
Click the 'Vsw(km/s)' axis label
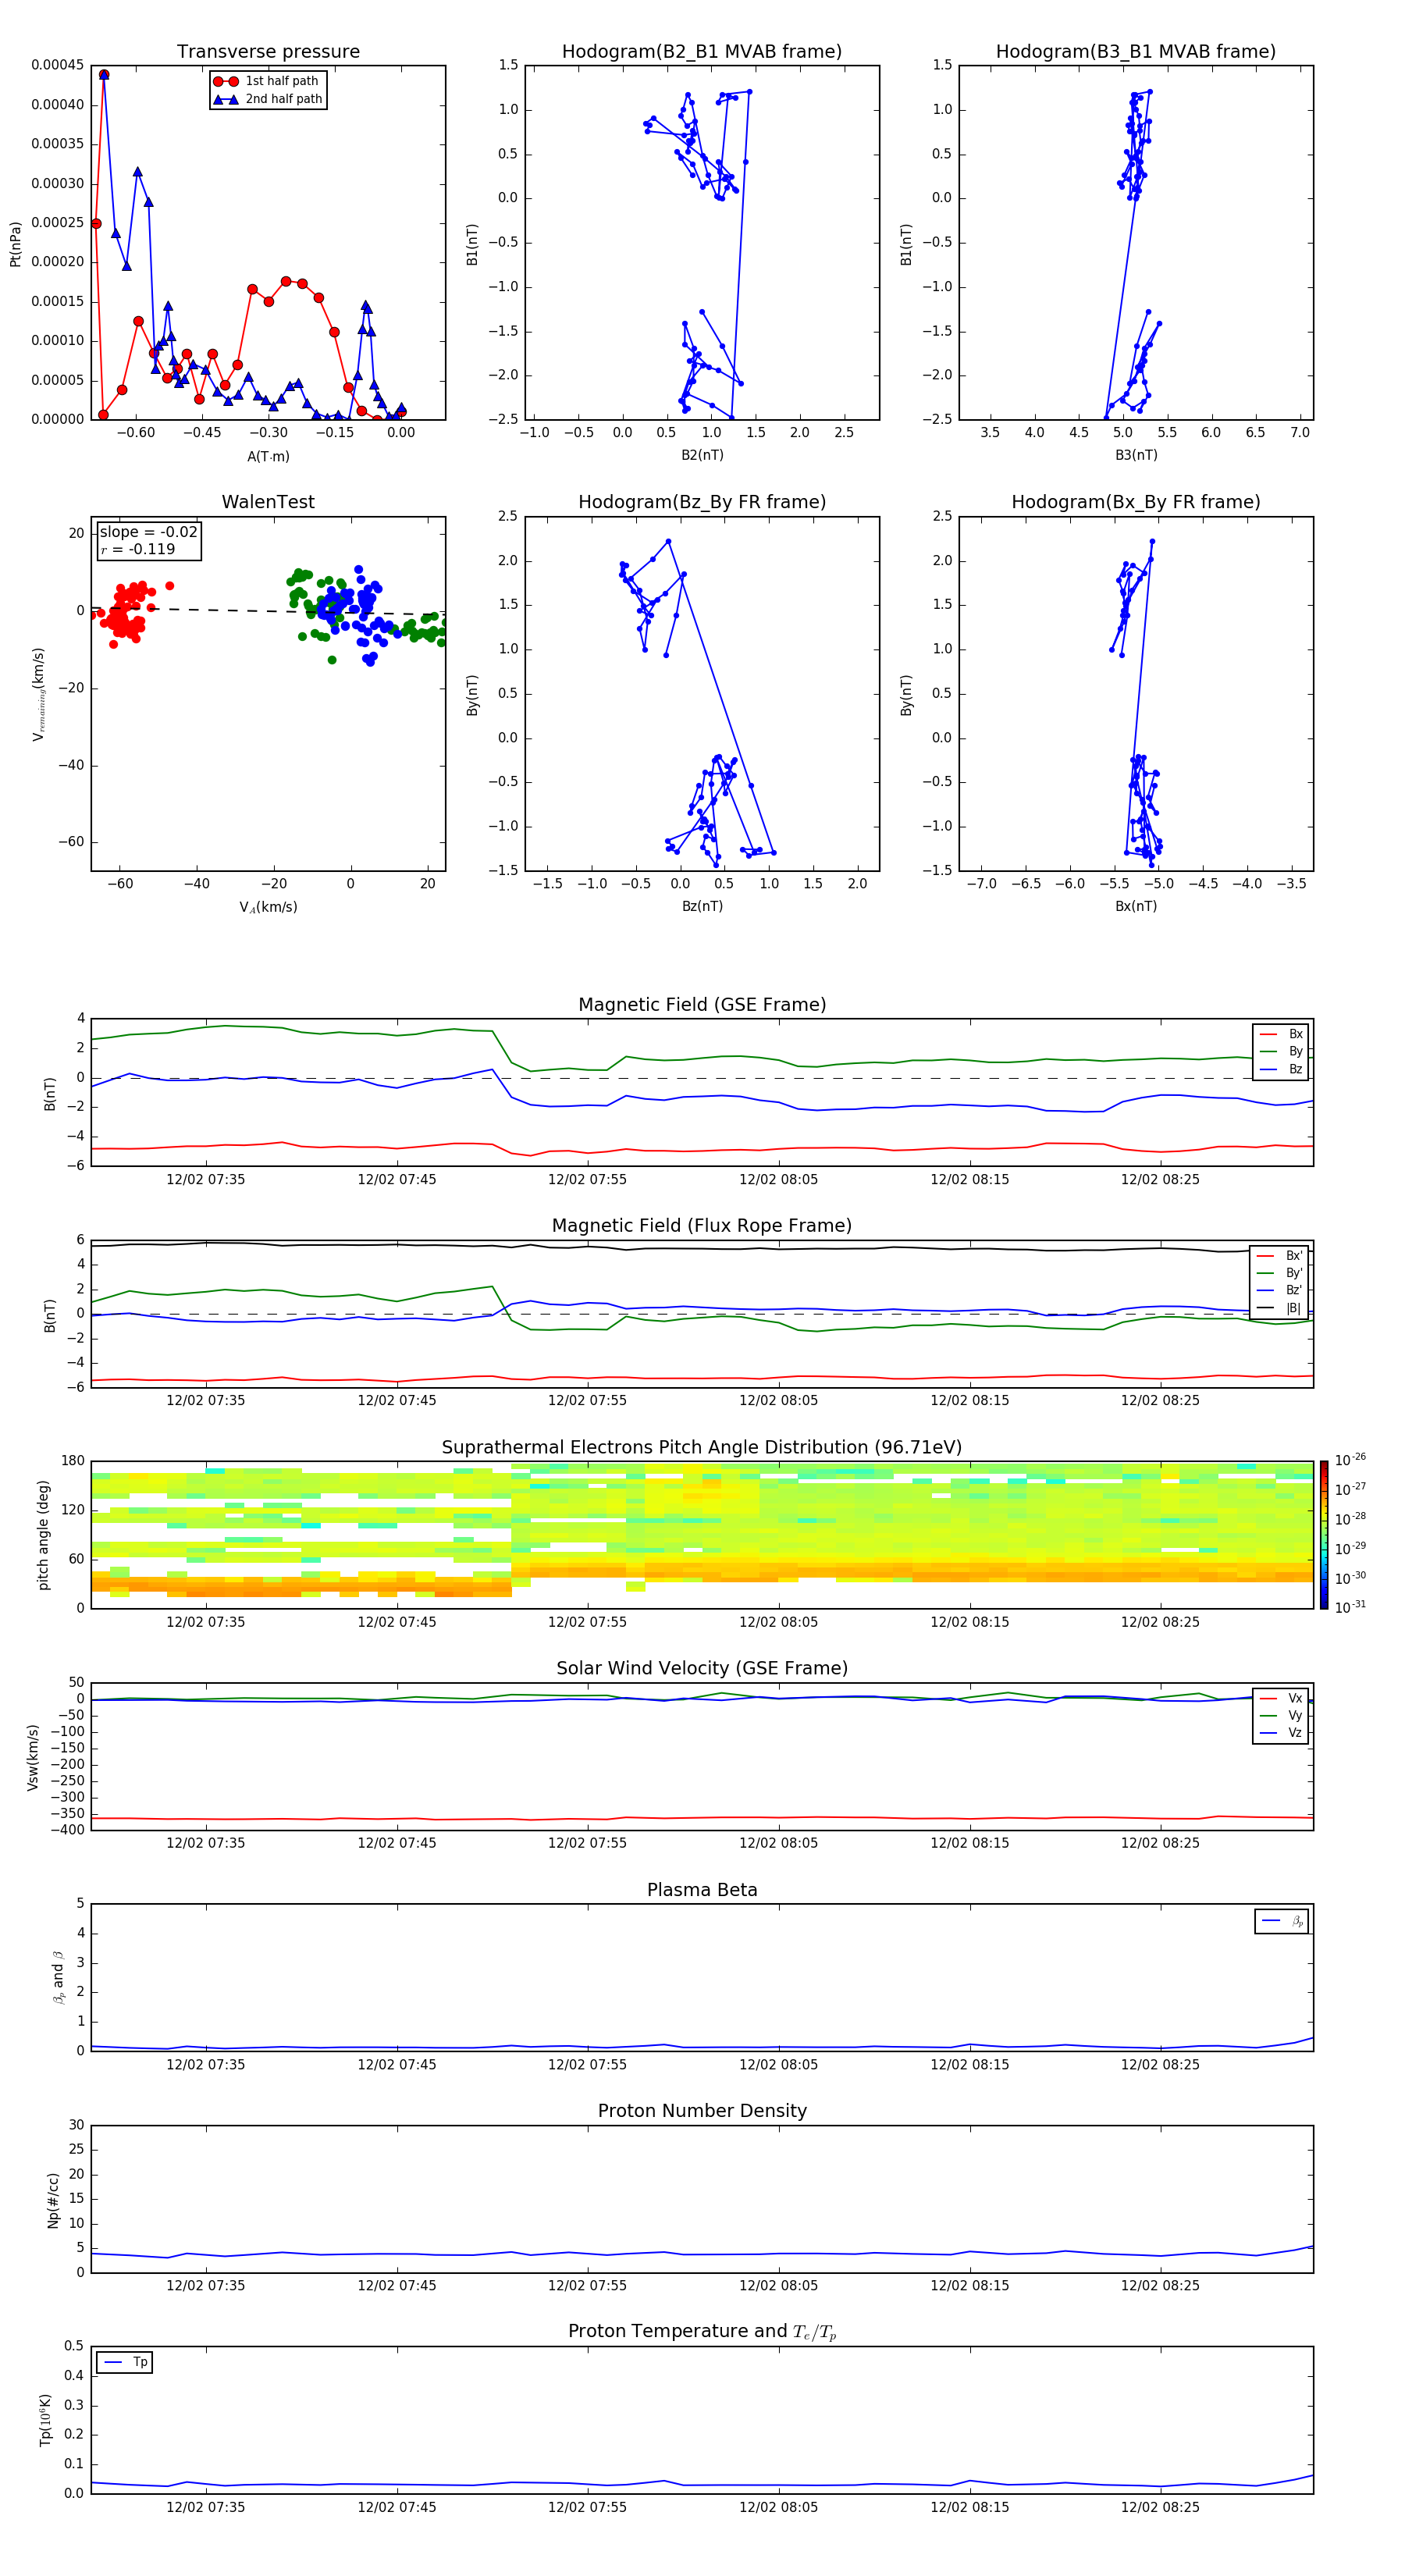coord(32,1757)
